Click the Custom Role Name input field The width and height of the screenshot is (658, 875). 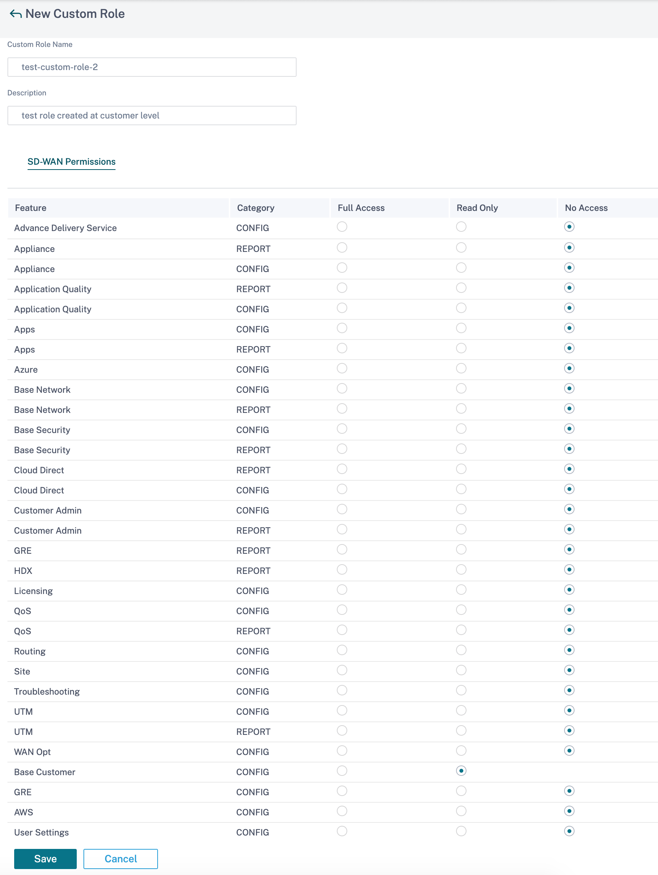click(152, 67)
